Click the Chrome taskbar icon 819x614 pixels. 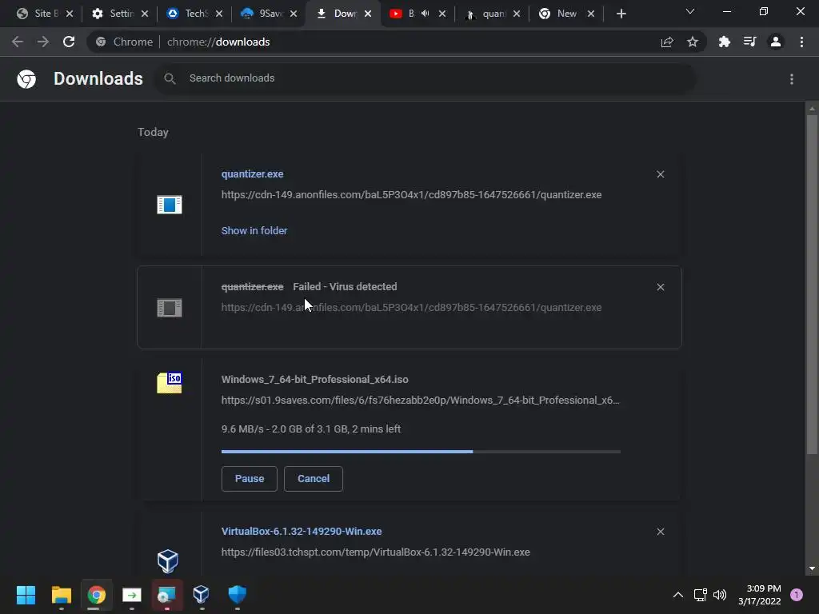click(96, 595)
